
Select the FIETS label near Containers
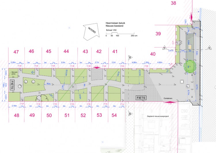click(x=141, y=98)
